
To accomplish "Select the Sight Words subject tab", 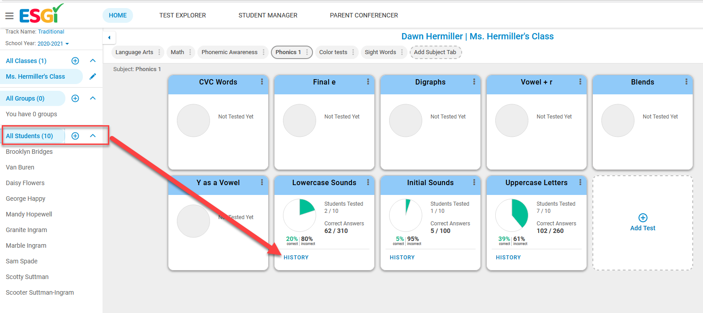I will point(381,52).
